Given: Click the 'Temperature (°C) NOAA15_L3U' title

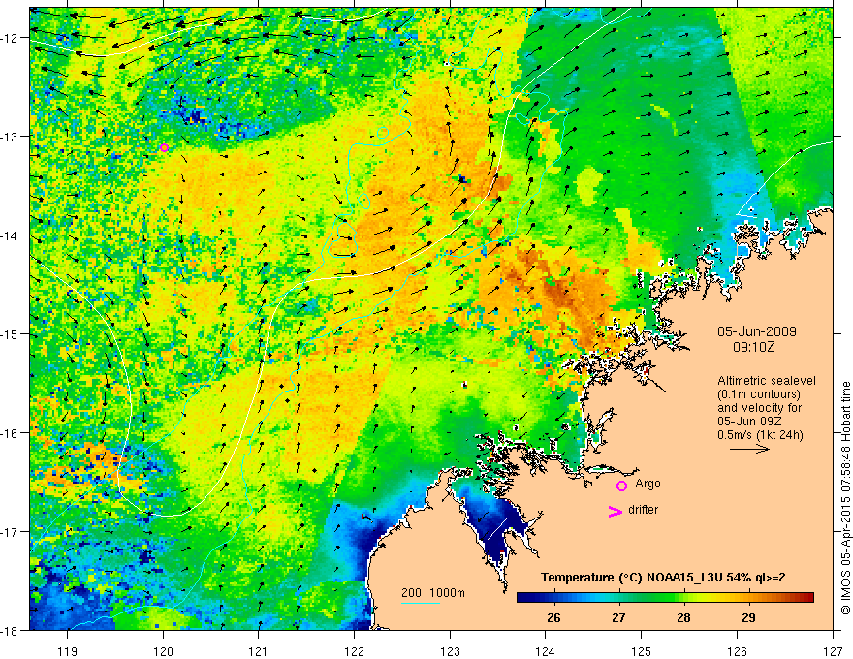Looking at the screenshot, I should (632, 578).
